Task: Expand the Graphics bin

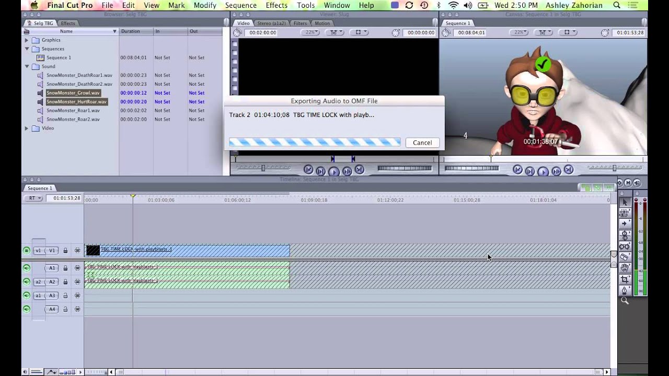Action: click(x=27, y=40)
